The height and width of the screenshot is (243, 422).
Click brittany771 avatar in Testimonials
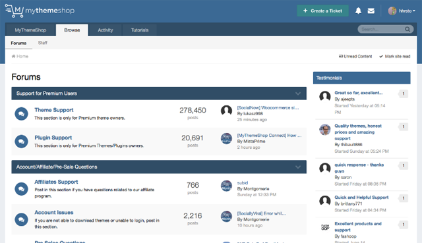(x=325, y=201)
